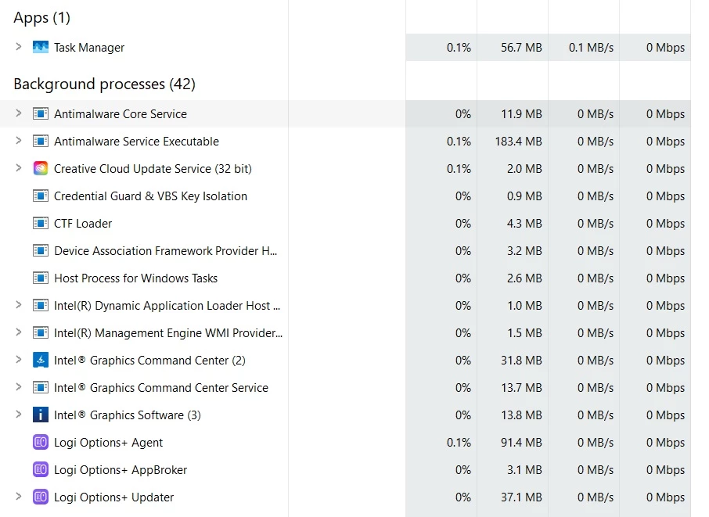Click the Logi Options+ AppBroker icon
709x517 pixels.
point(40,469)
